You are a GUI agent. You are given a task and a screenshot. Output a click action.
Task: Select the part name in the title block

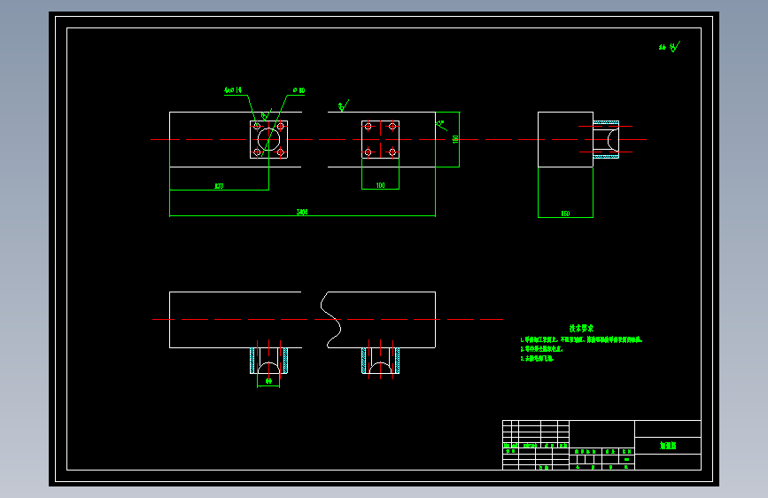click(668, 446)
